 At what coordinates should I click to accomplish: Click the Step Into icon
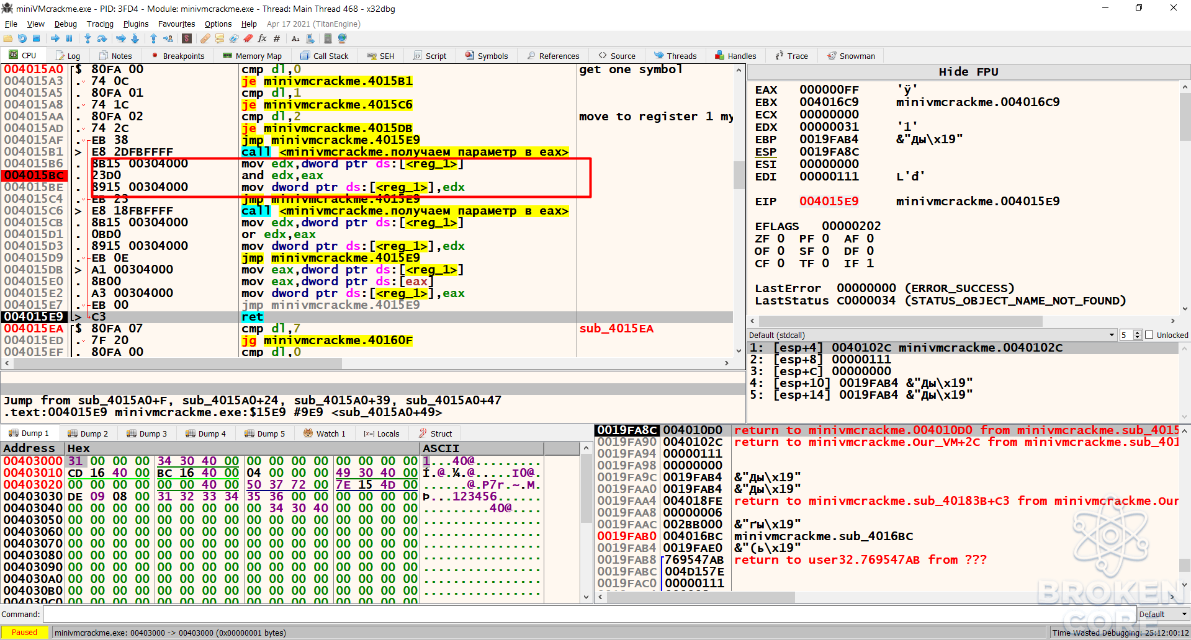point(88,38)
